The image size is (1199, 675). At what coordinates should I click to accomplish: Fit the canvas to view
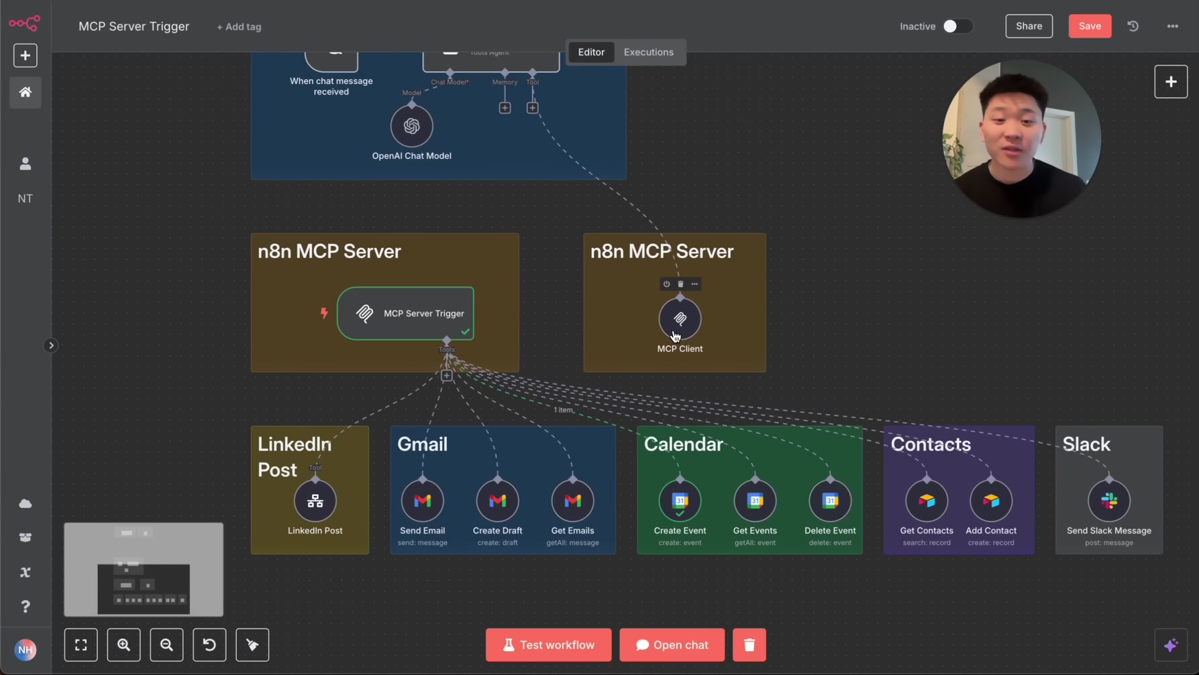81,645
